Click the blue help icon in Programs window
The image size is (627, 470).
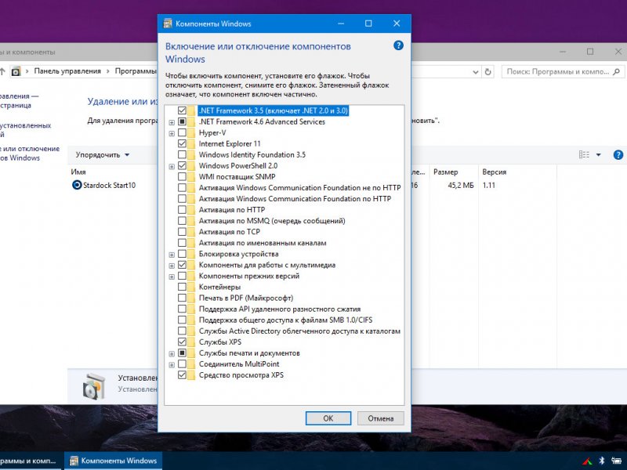point(618,154)
